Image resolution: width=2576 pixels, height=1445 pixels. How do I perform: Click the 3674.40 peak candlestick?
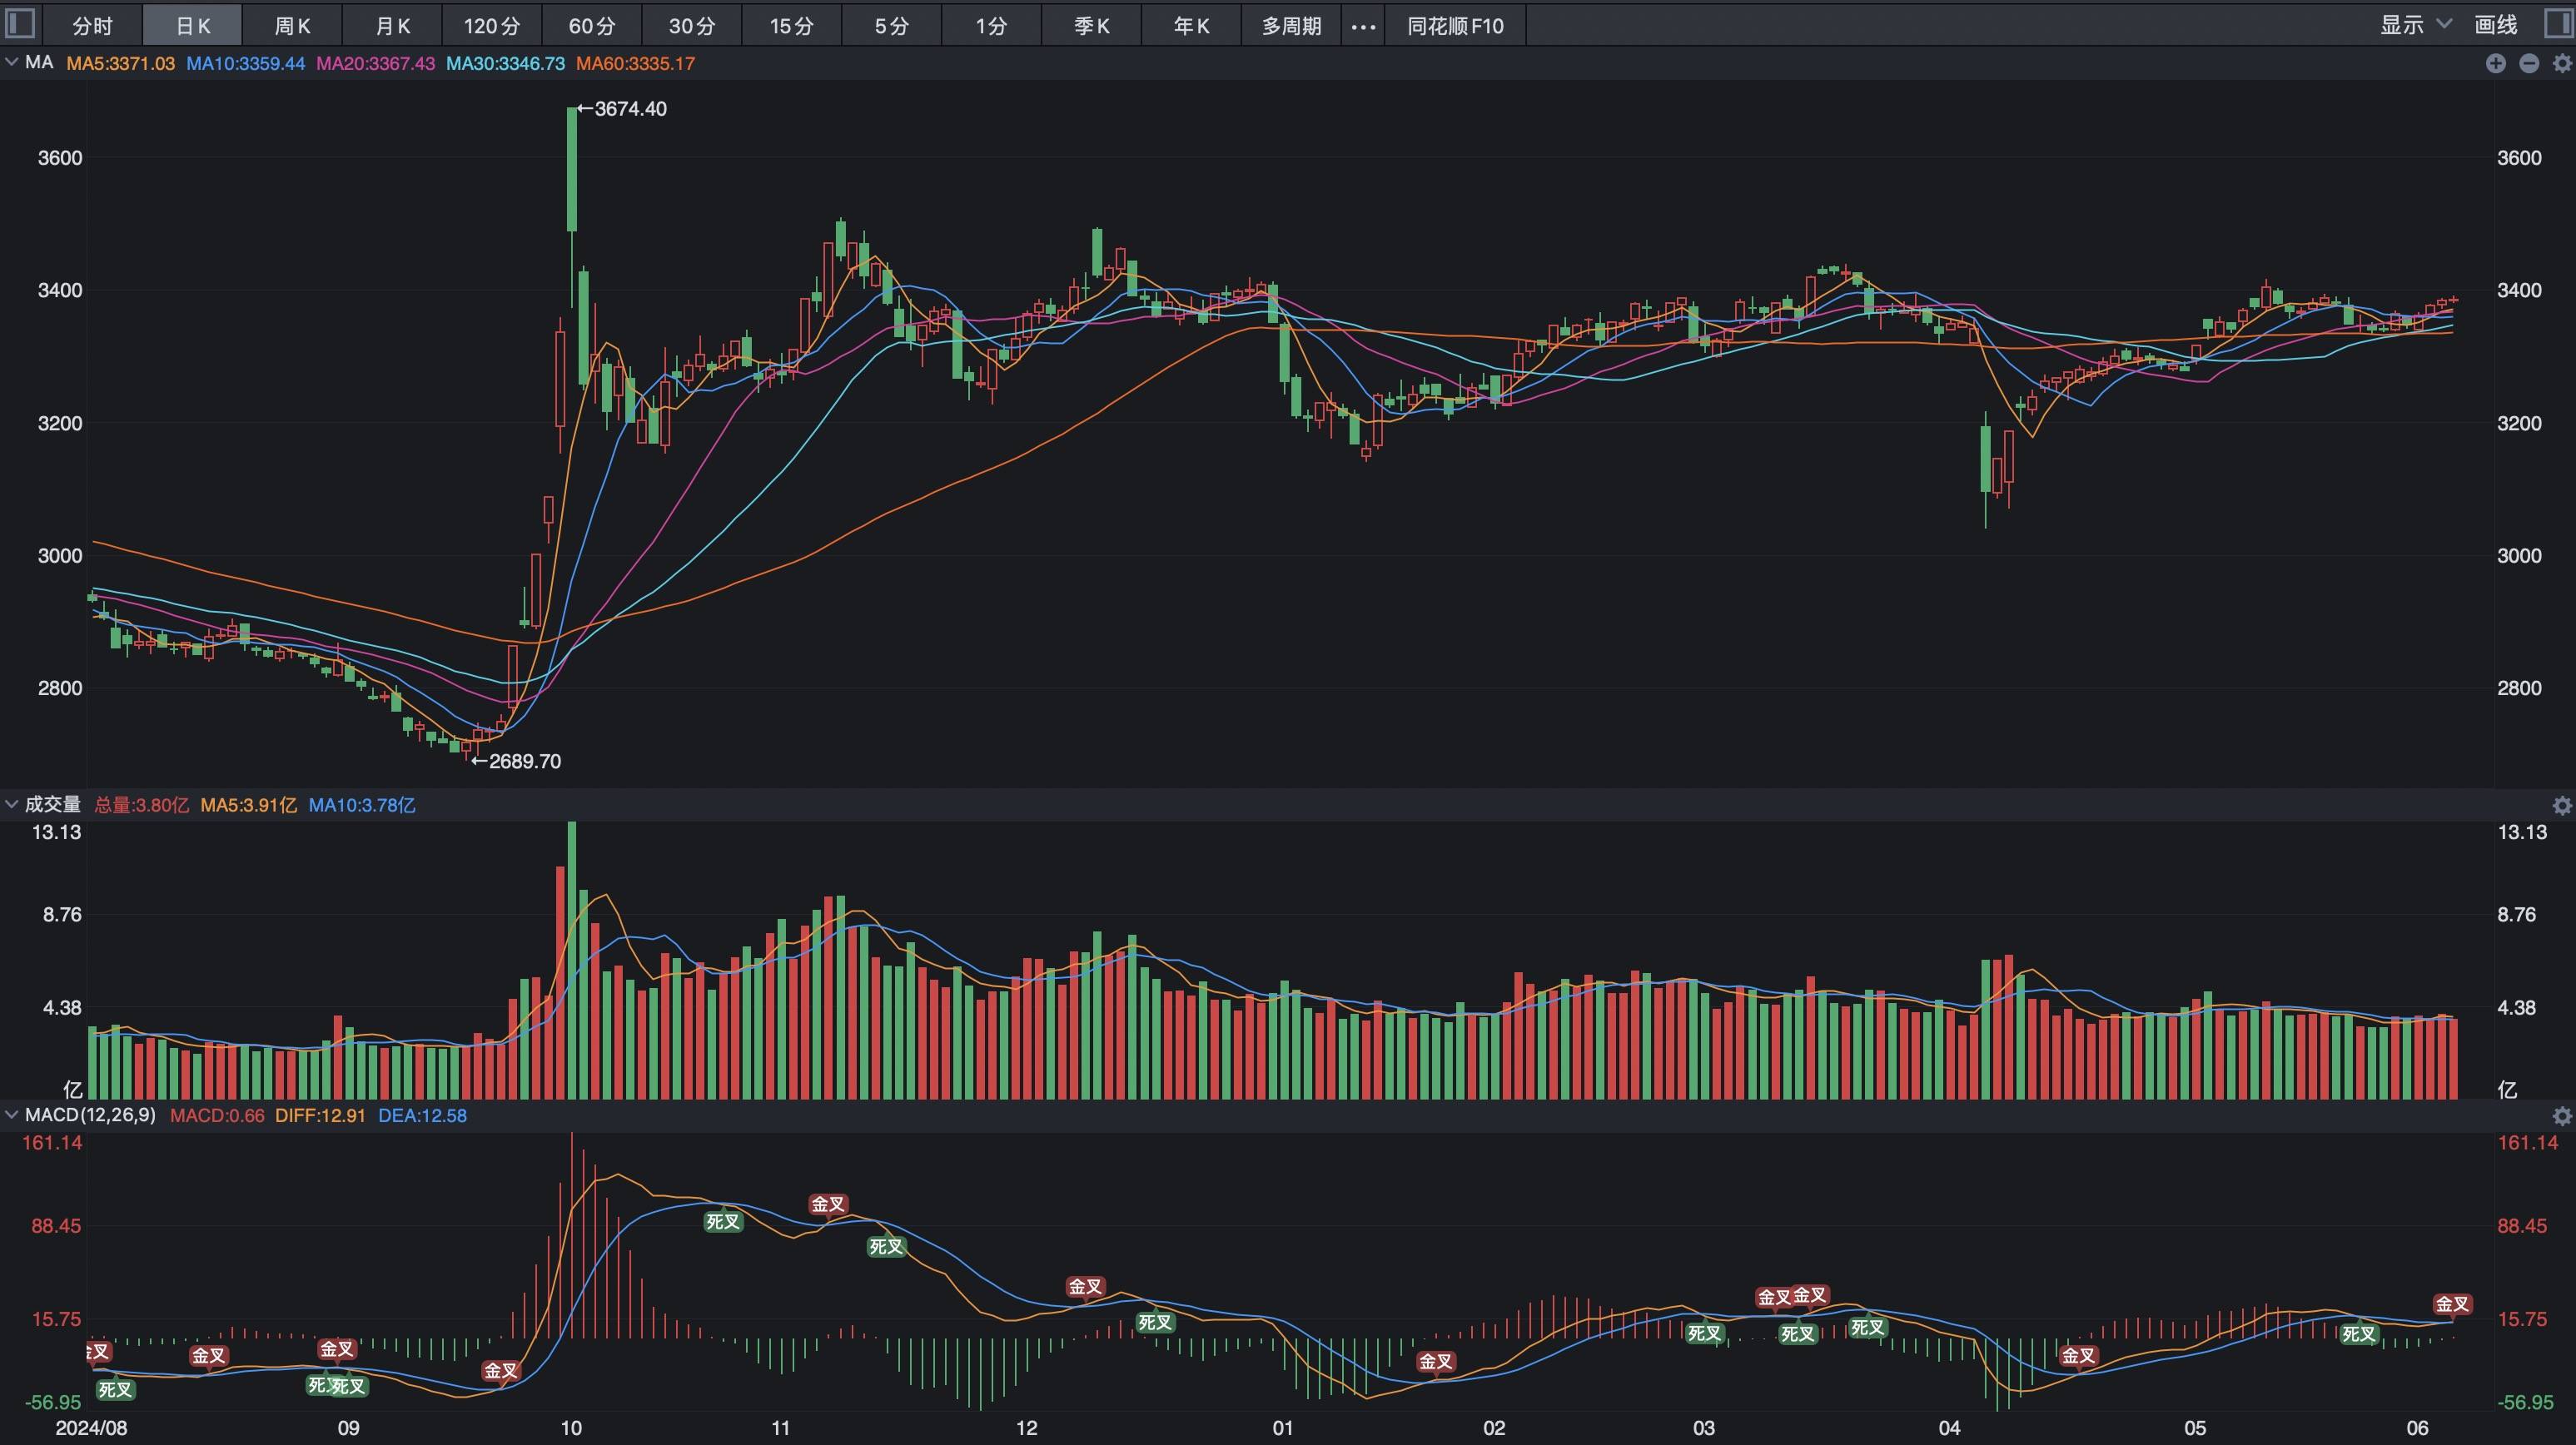572,168
